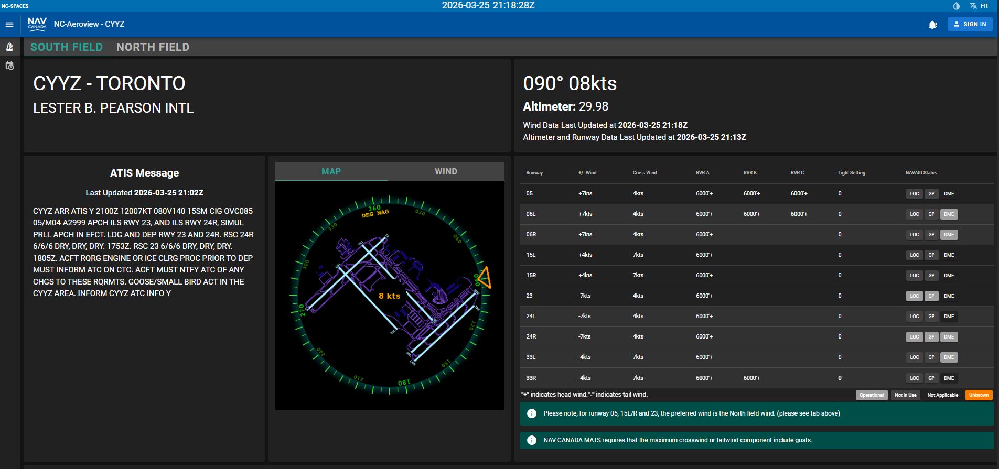Click the NC-Aeroview - CYYZ app title

tap(89, 24)
